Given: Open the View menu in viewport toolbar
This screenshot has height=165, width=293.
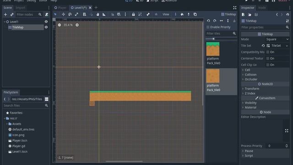Looking at the screenshot, I should pyautogui.click(x=166, y=14).
